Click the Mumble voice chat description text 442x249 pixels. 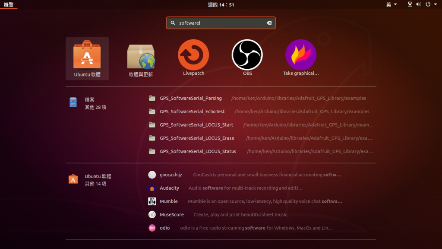pyautogui.click(x=265, y=201)
